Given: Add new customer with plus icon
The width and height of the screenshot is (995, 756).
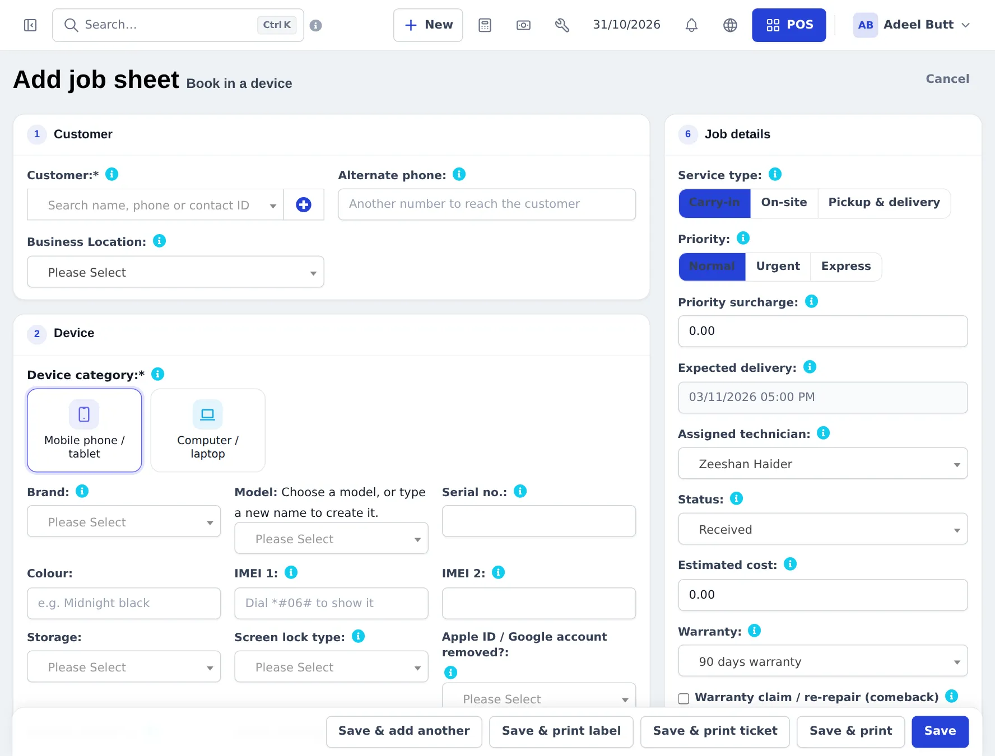Looking at the screenshot, I should tap(304, 205).
